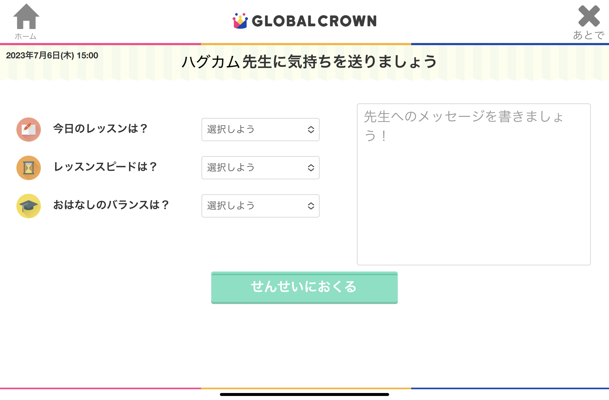This screenshot has height=400, width=609.
Task: Open the レッスンスピードは？ dropdown
Action: click(260, 168)
